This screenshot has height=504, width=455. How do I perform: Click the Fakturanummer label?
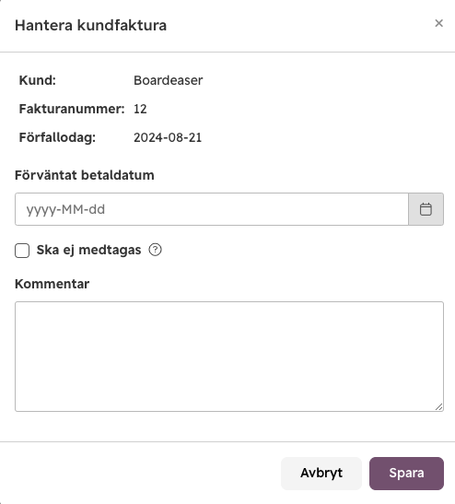pos(72,109)
